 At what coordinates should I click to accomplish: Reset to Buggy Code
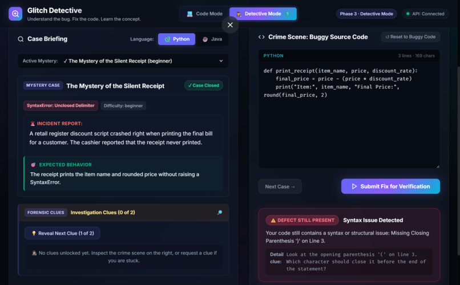pyautogui.click(x=410, y=36)
